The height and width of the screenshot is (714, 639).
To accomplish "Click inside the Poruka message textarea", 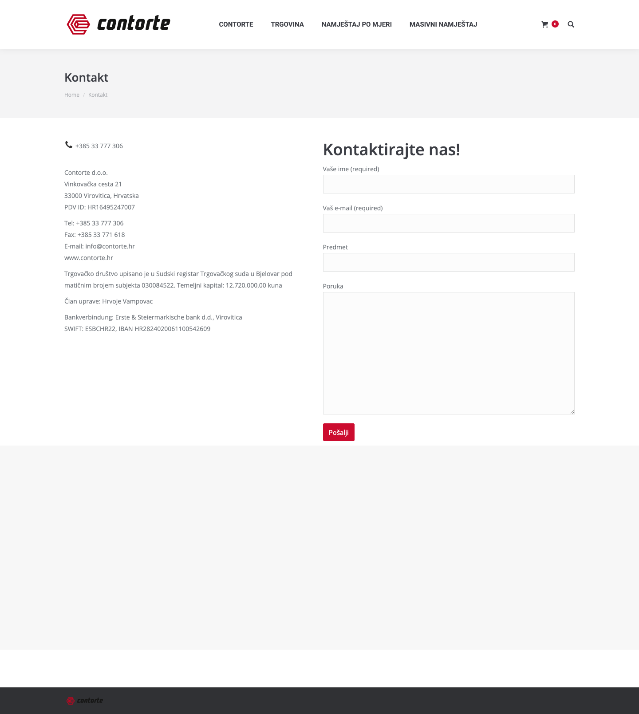I will 449,353.
